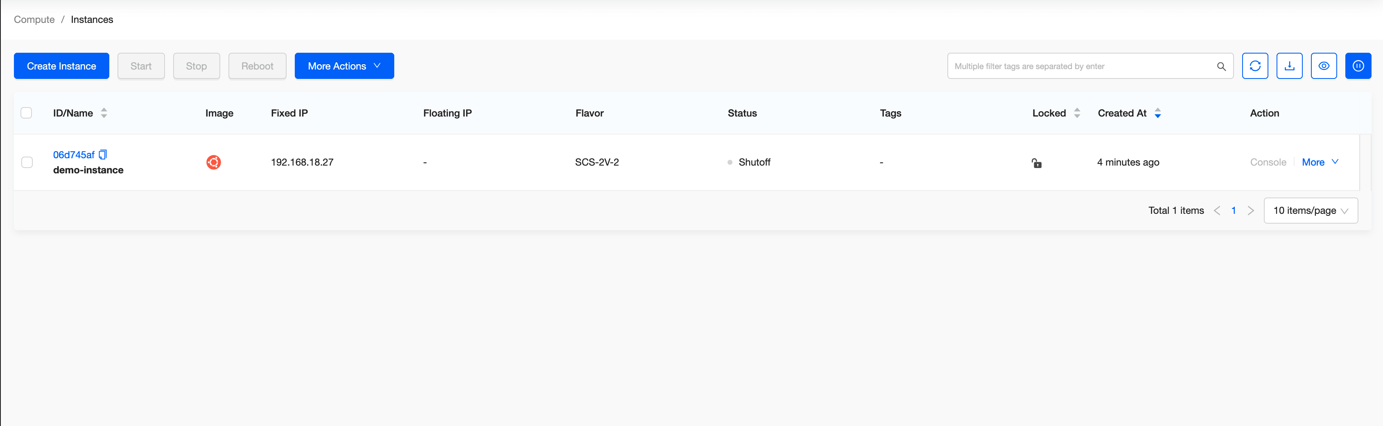Click page 1 in pagination
The height and width of the screenshot is (426, 1383).
(1233, 211)
